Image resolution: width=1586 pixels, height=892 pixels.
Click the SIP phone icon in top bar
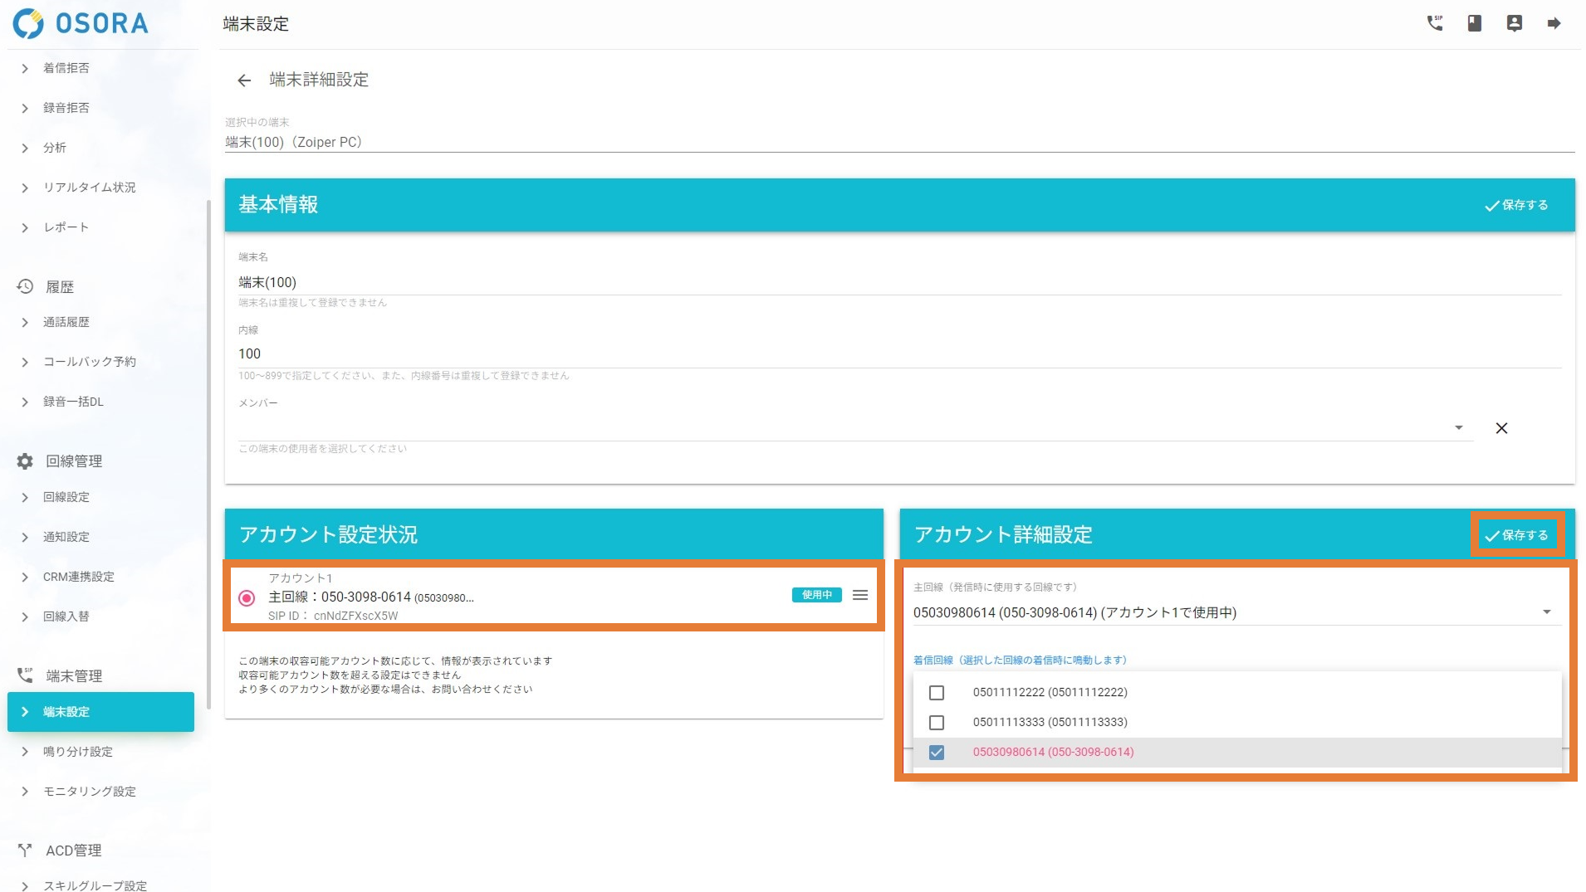pyautogui.click(x=1434, y=23)
